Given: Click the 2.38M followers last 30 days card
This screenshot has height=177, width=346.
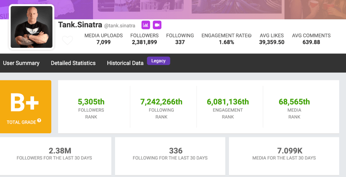Looking at the screenshot, I should (55, 154).
